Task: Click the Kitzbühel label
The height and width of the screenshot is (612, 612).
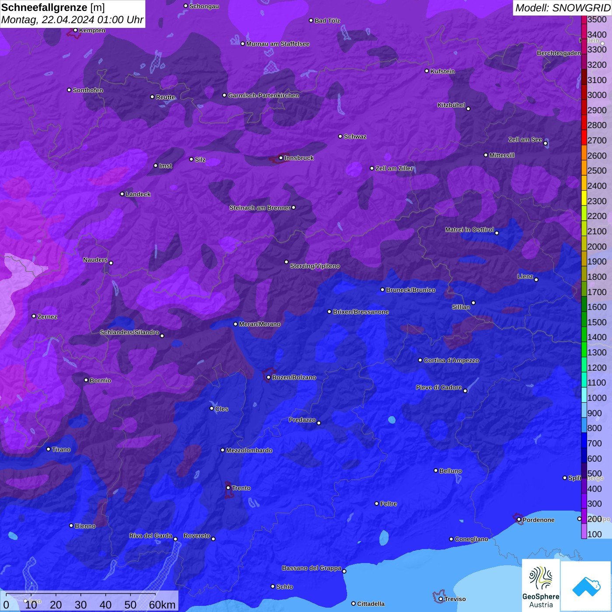Action: [451, 105]
